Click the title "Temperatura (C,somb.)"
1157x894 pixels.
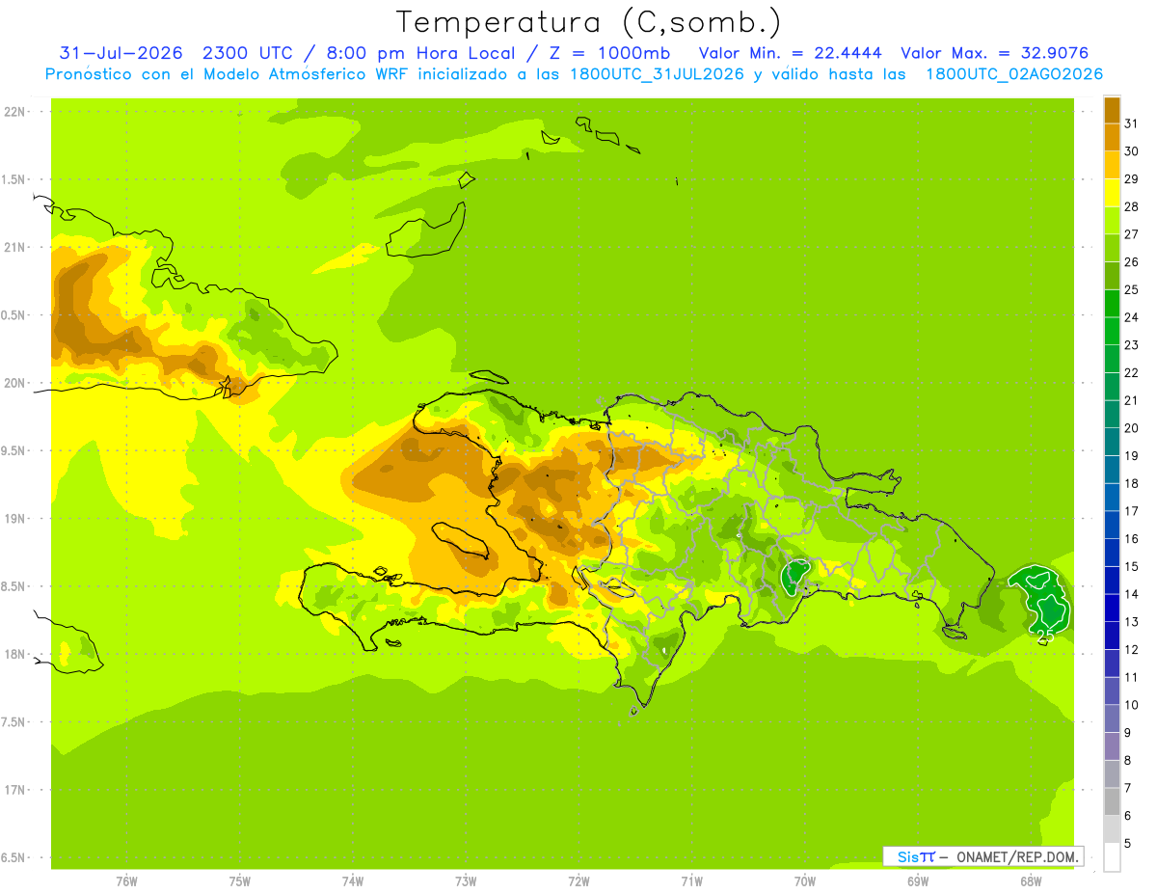pos(589,22)
